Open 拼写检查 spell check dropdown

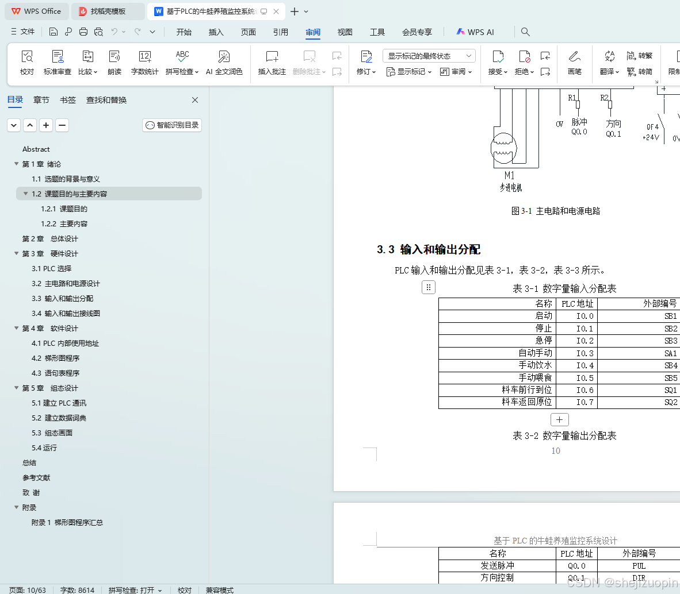coord(182,63)
